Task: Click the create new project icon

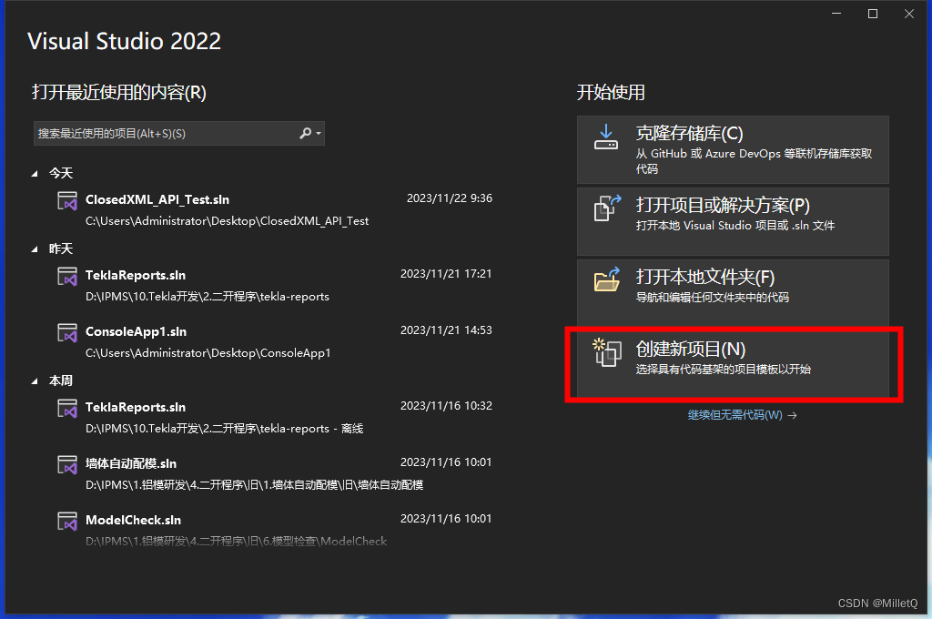Action: (x=607, y=352)
